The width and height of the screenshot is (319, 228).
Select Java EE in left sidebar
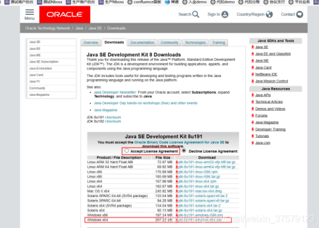[51, 49]
